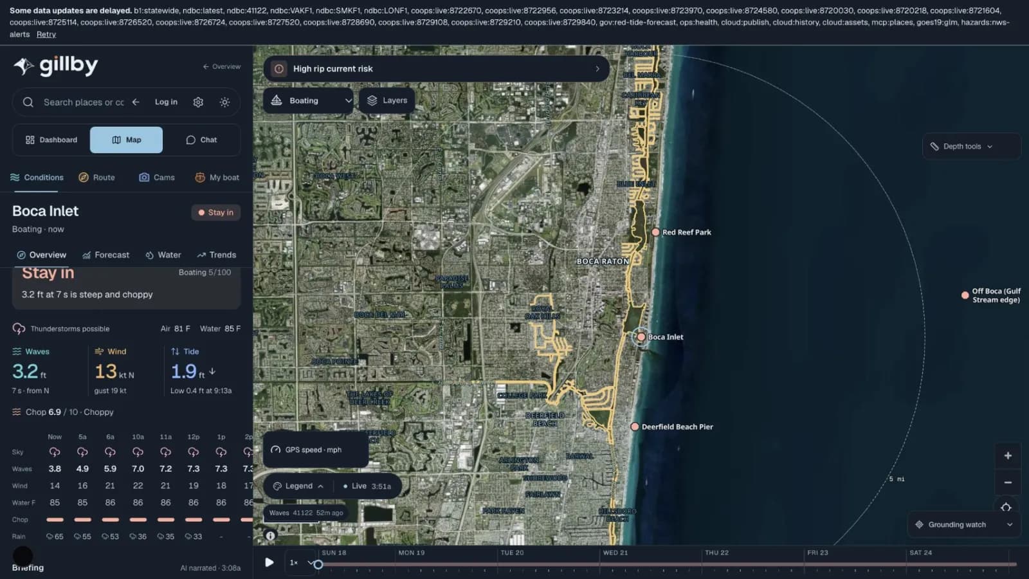
Task: Click the Depth tools ruler icon
Action: click(x=934, y=147)
